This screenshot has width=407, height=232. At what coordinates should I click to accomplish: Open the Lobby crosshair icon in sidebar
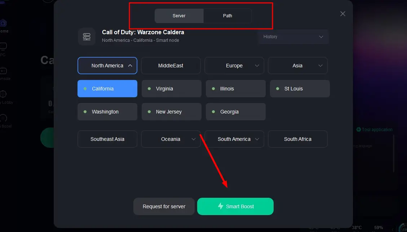click(3, 95)
